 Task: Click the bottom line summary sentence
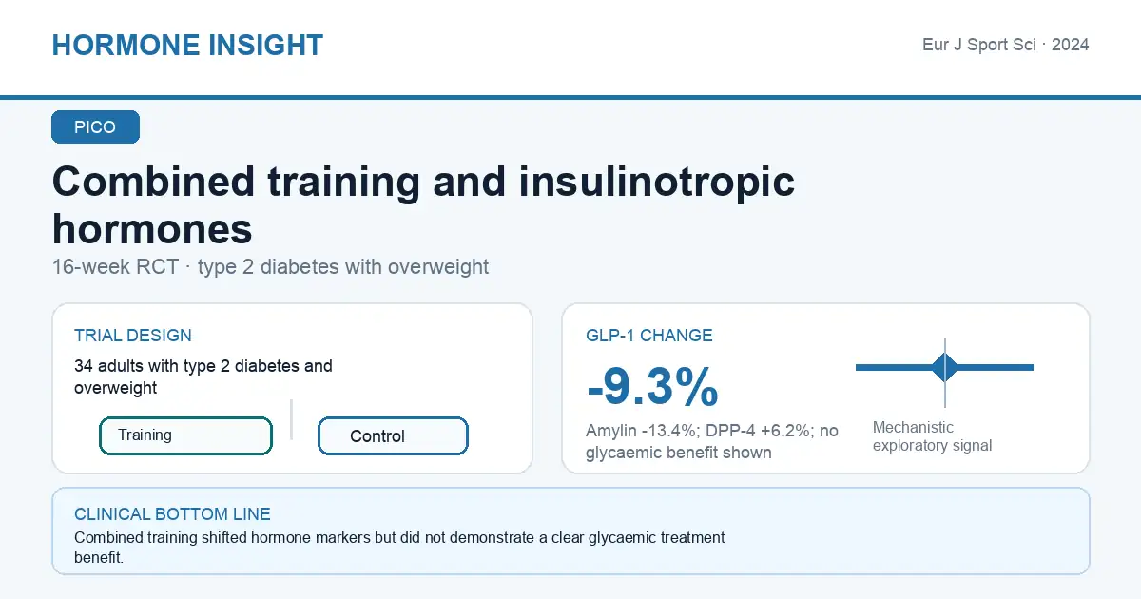(x=399, y=548)
